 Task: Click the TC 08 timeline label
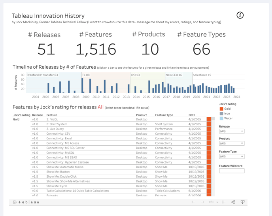86,75
